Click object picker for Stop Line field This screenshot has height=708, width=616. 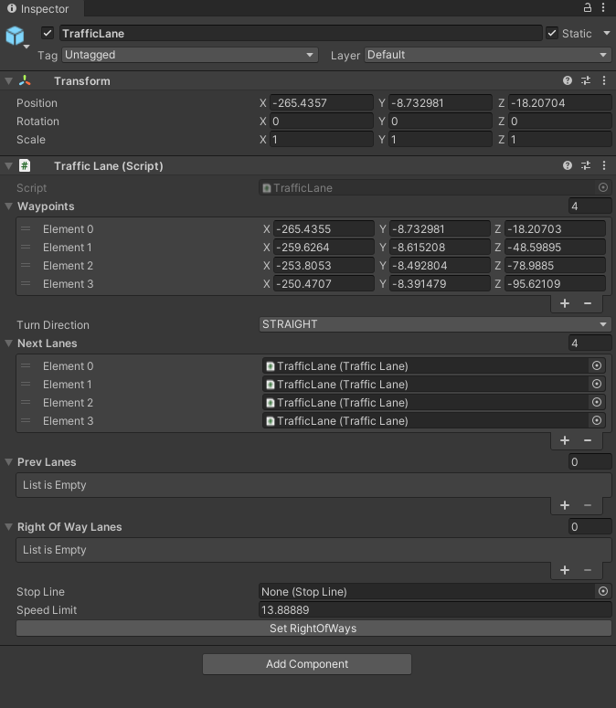pos(602,592)
